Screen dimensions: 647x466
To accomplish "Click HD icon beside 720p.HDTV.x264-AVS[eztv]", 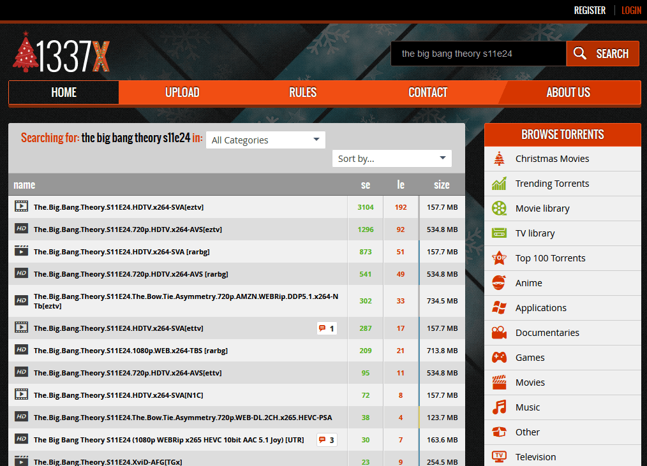I will [22, 228].
